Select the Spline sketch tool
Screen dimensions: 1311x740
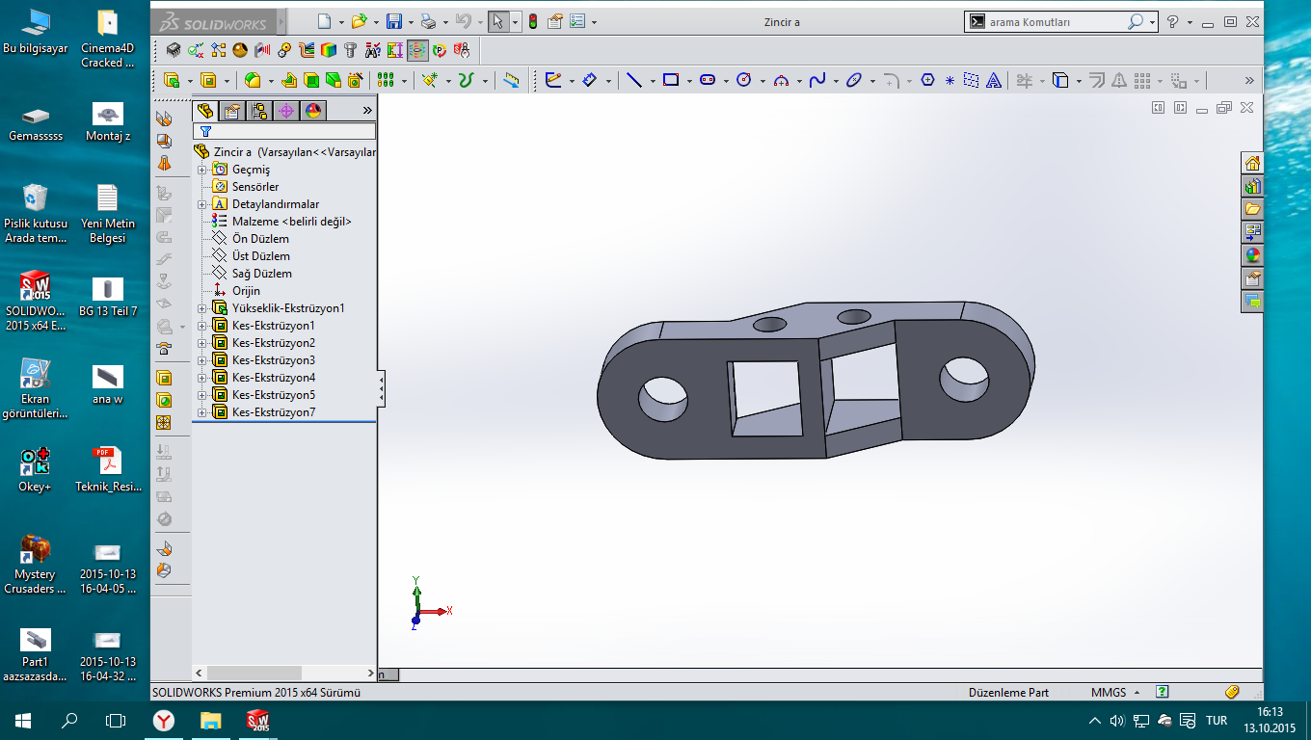(817, 81)
